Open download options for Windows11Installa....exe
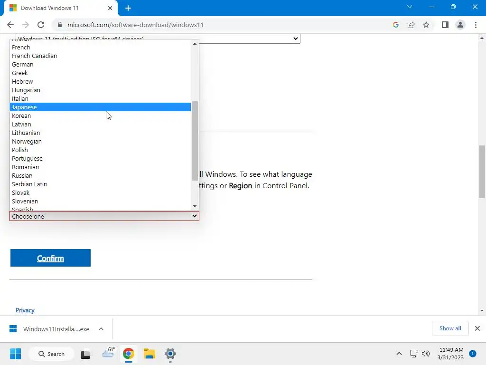The height and width of the screenshot is (365, 486). pyautogui.click(x=101, y=329)
